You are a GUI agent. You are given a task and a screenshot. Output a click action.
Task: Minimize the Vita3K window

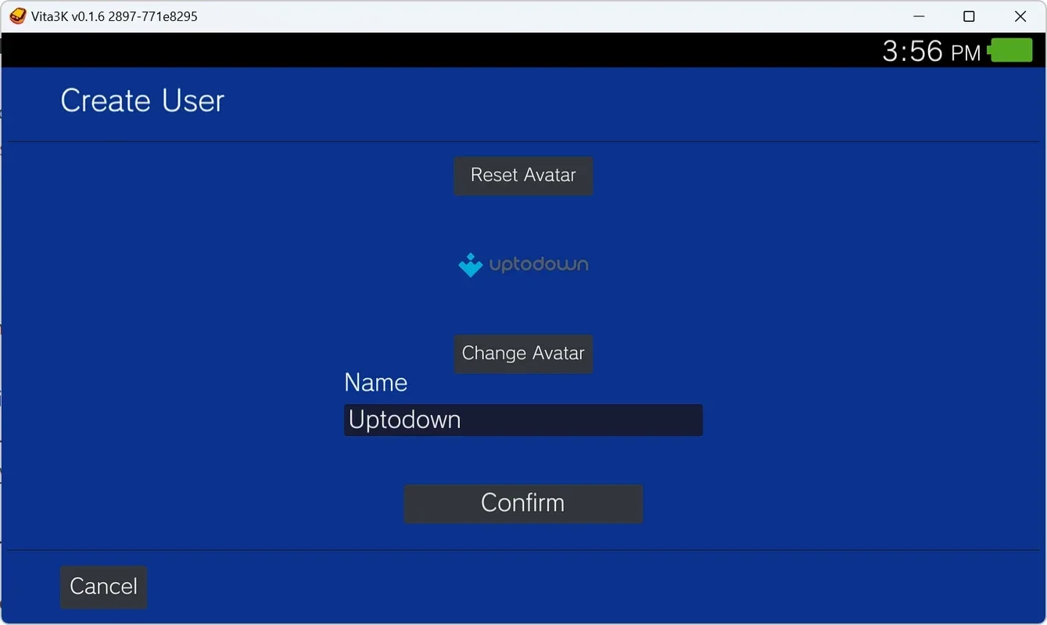click(x=919, y=16)
